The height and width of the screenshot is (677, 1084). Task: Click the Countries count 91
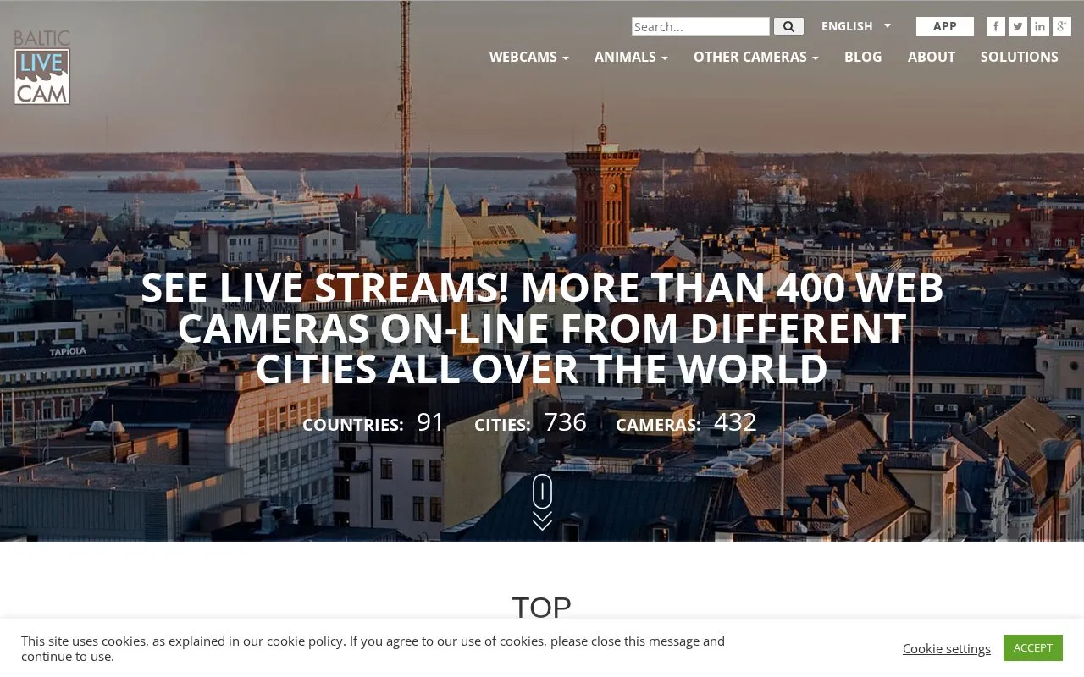(430, 421)
